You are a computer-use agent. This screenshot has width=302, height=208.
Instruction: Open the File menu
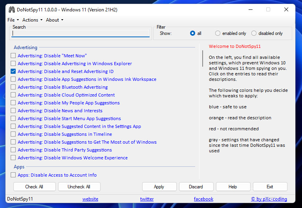coord(13,20)
